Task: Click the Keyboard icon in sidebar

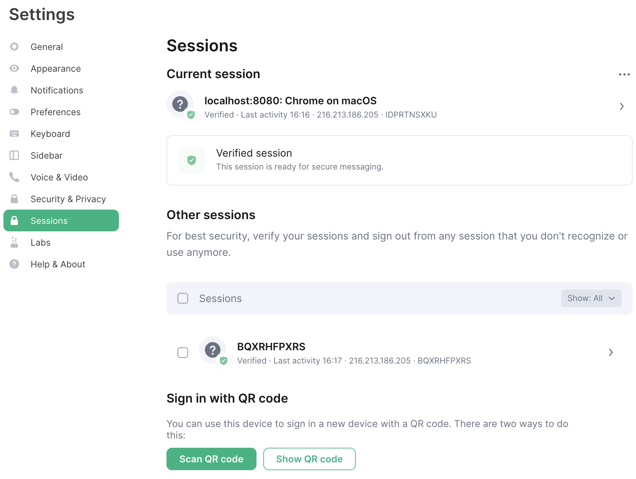Action: [14, 134]
